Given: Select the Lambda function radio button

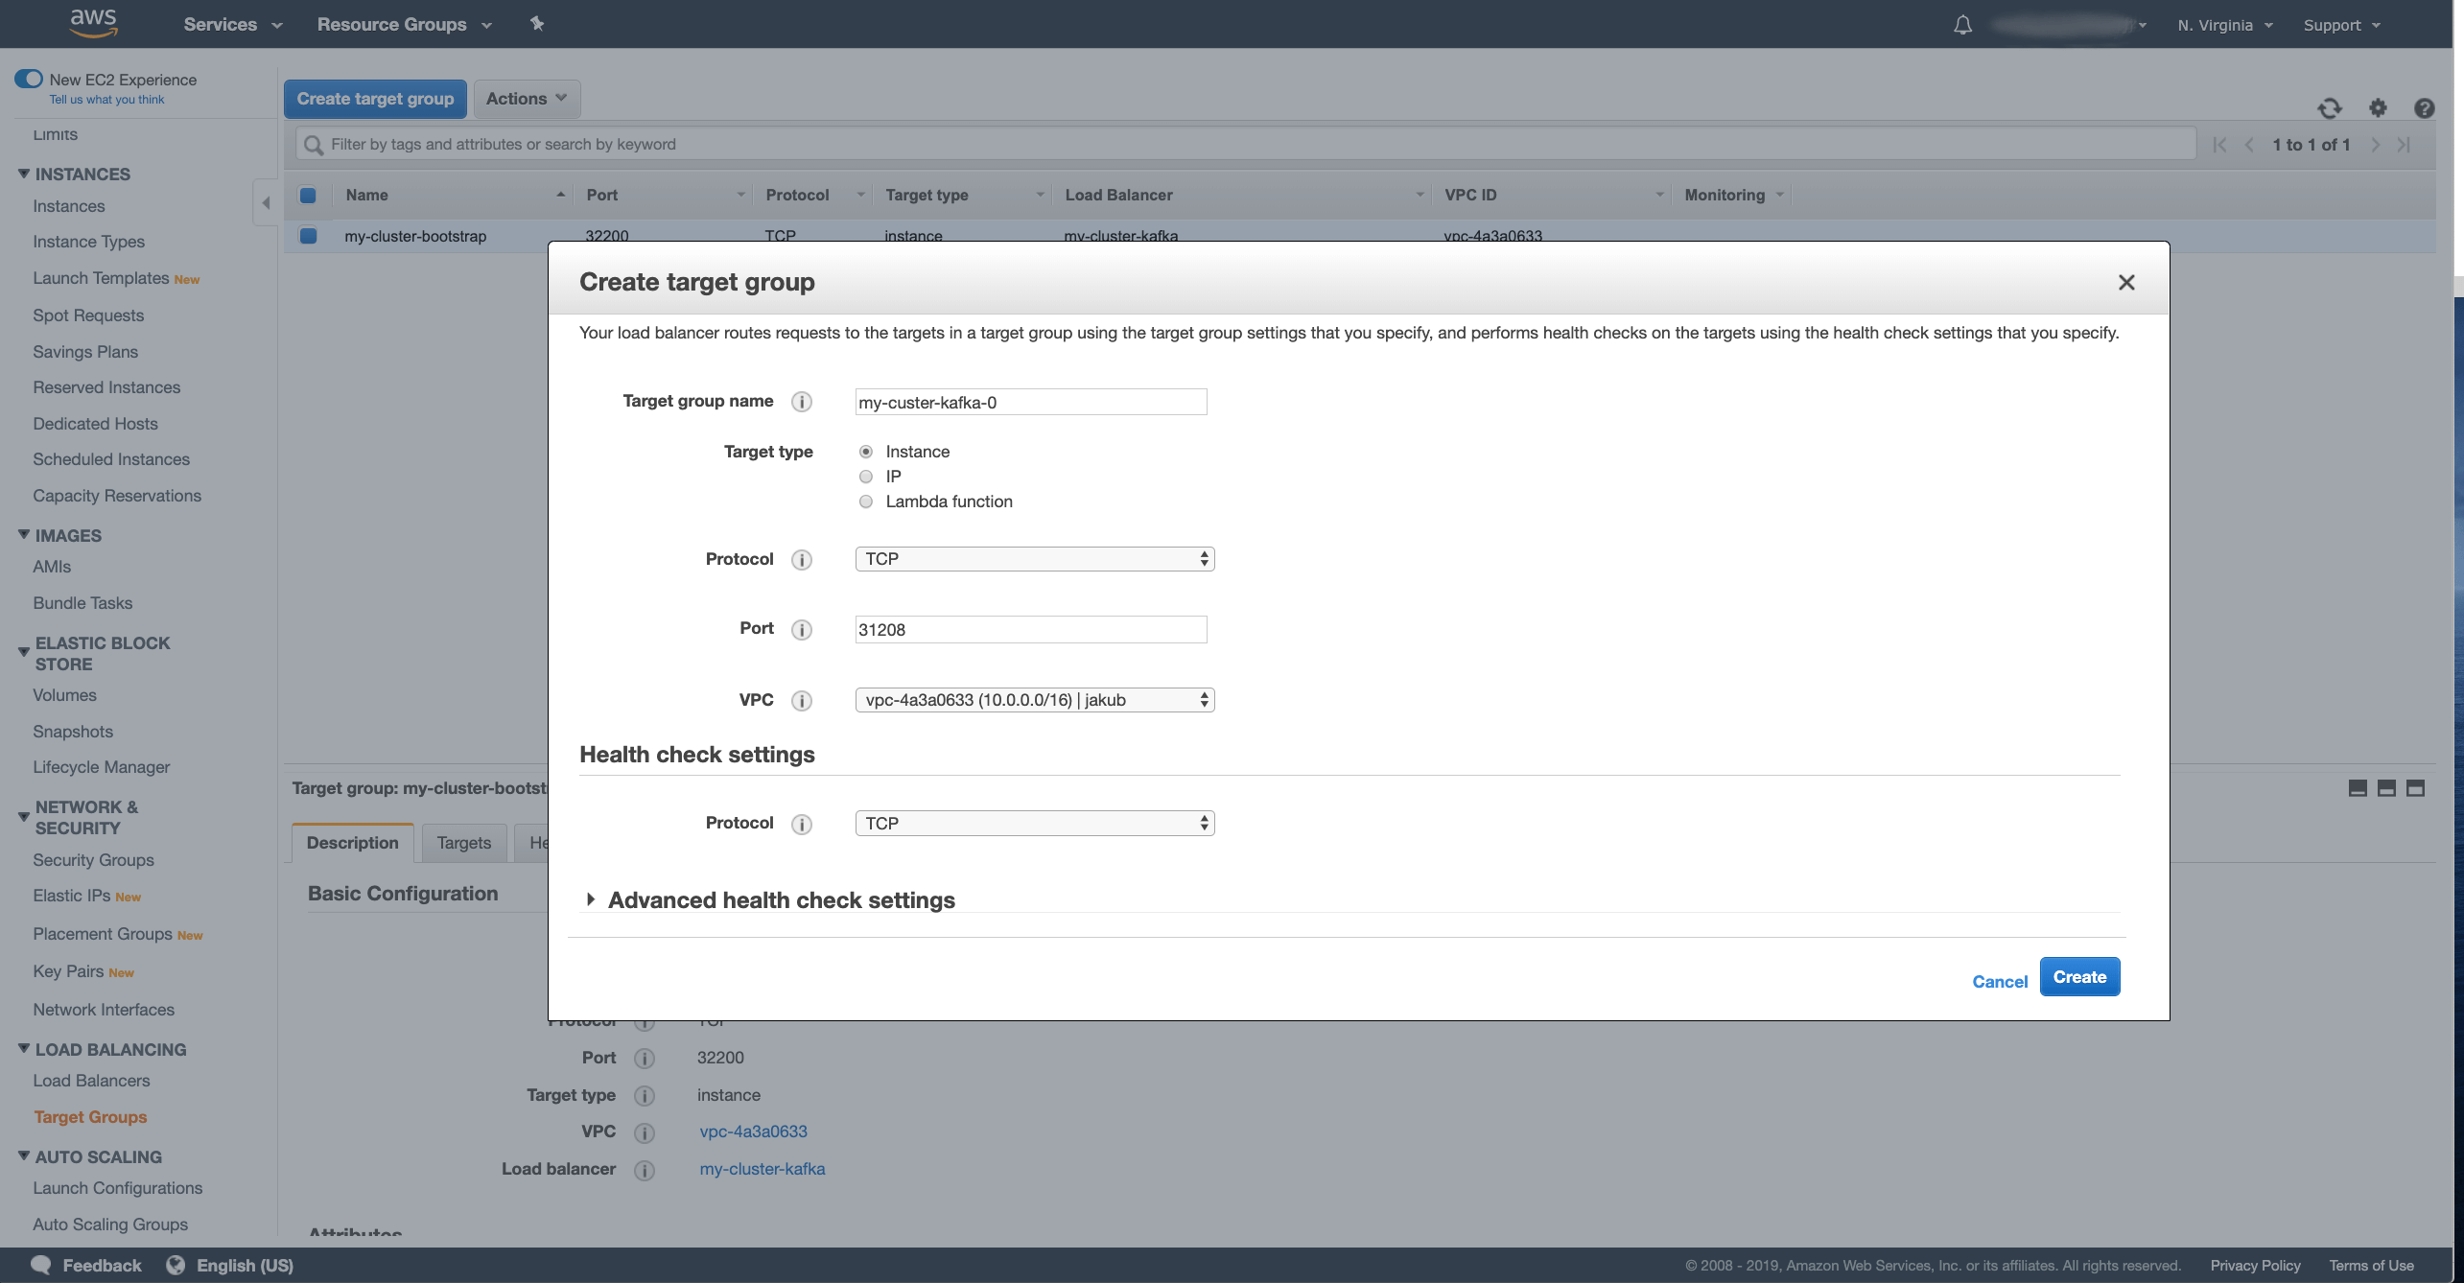Looking at the screenshot, I should click(x=866, y=502).
